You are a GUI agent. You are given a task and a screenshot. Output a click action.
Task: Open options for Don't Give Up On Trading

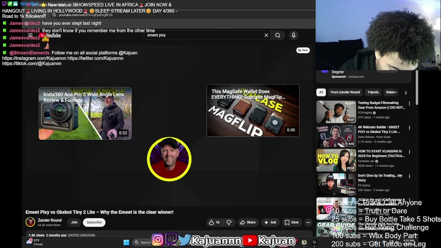pos(409,176)
